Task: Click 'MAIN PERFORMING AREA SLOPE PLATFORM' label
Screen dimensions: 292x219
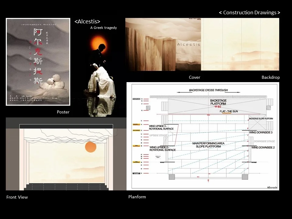Action: pyautogui.click(x=208, y=145)
